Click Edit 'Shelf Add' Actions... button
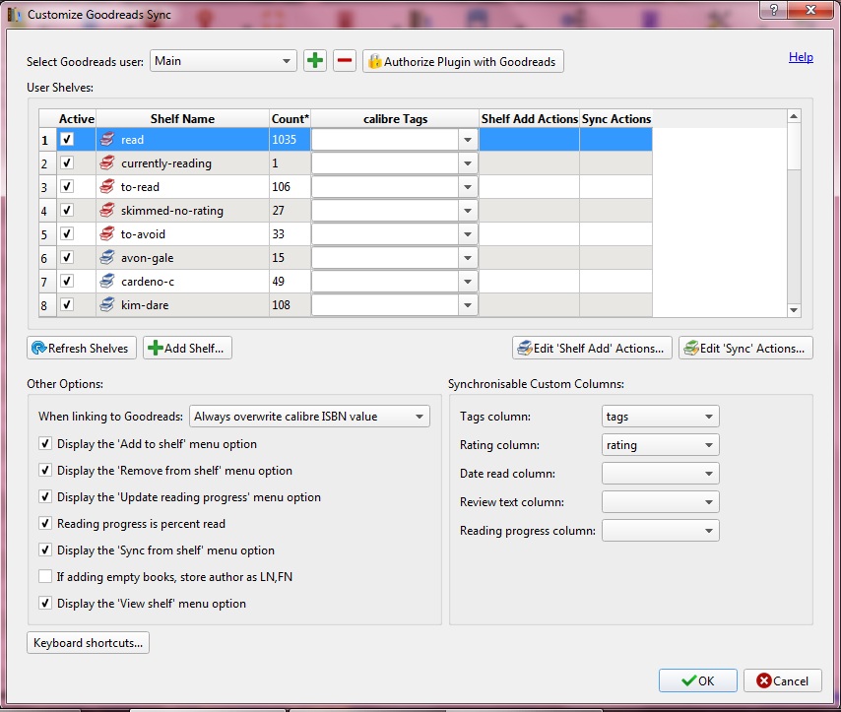The image size is (841, 712). [592, 348]
